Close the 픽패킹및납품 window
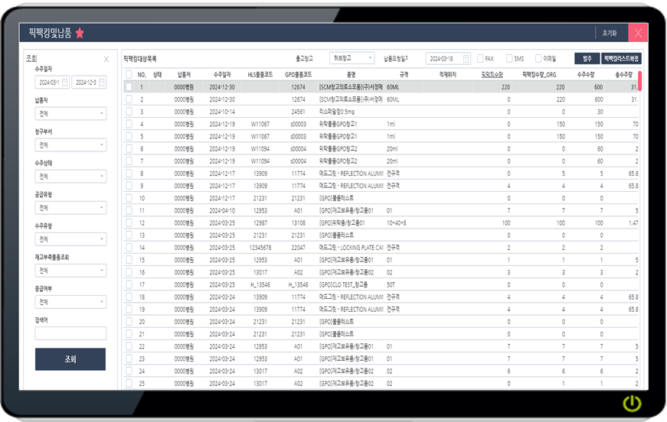Image resolution: width=667 pixels, height=422 pixels. 638,33
